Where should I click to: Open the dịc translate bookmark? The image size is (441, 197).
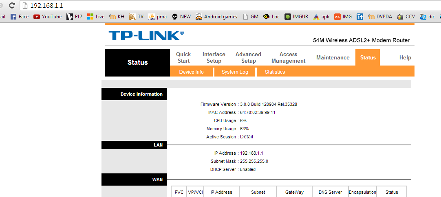tap(427, 17)
